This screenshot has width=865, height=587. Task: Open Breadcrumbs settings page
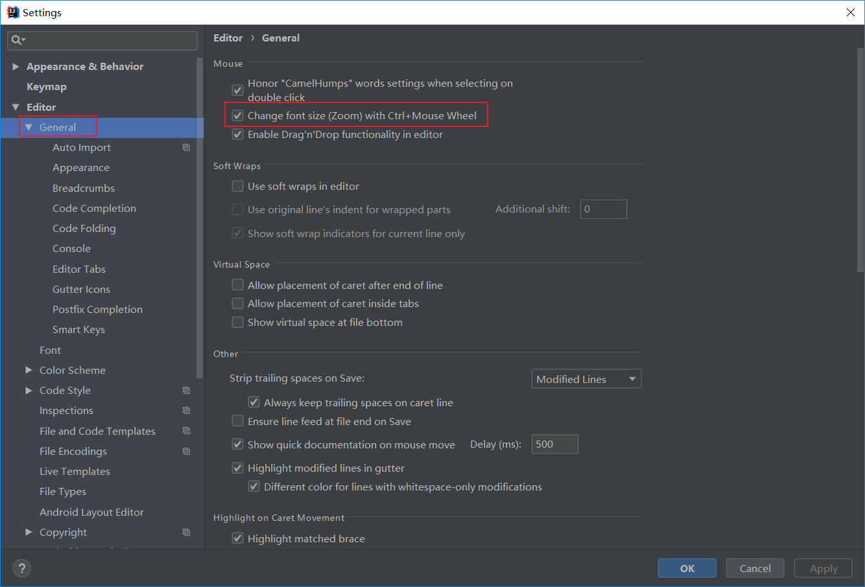click(84, 189)
